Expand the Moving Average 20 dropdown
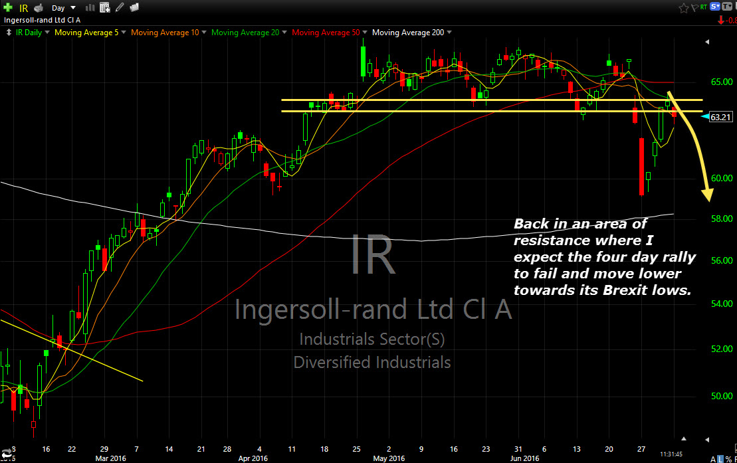The height and width of the screenshot is (463, 737). pyautogui.click(x=284, y=33)
